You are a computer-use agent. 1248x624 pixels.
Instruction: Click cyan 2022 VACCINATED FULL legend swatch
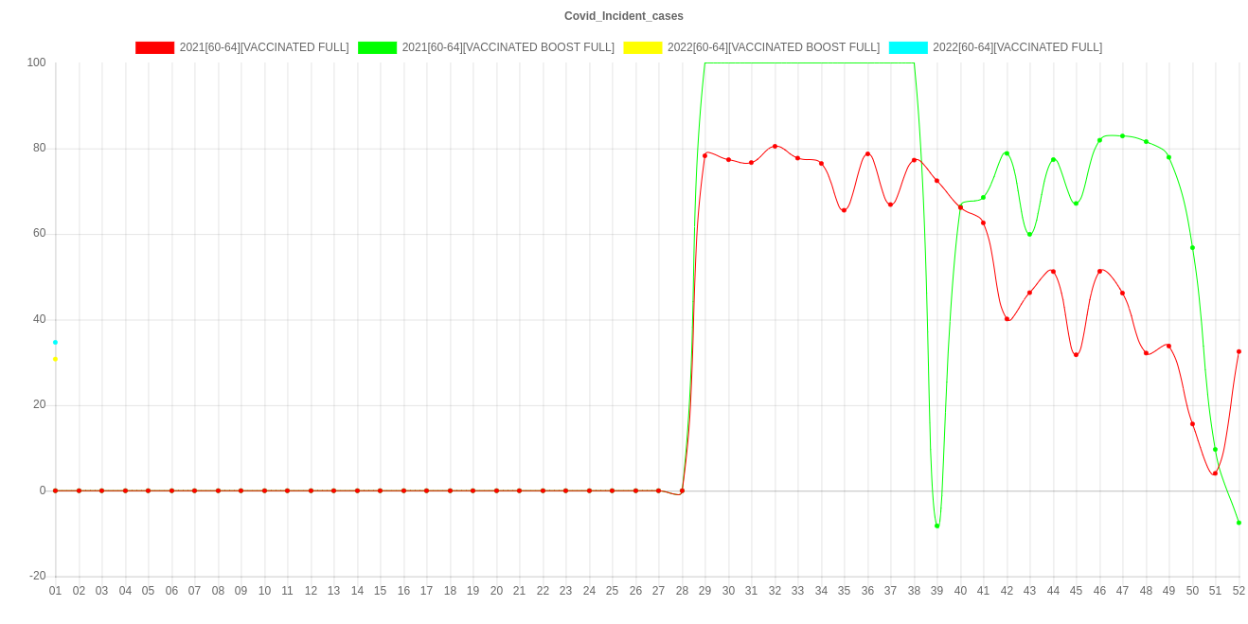point(907,47)
